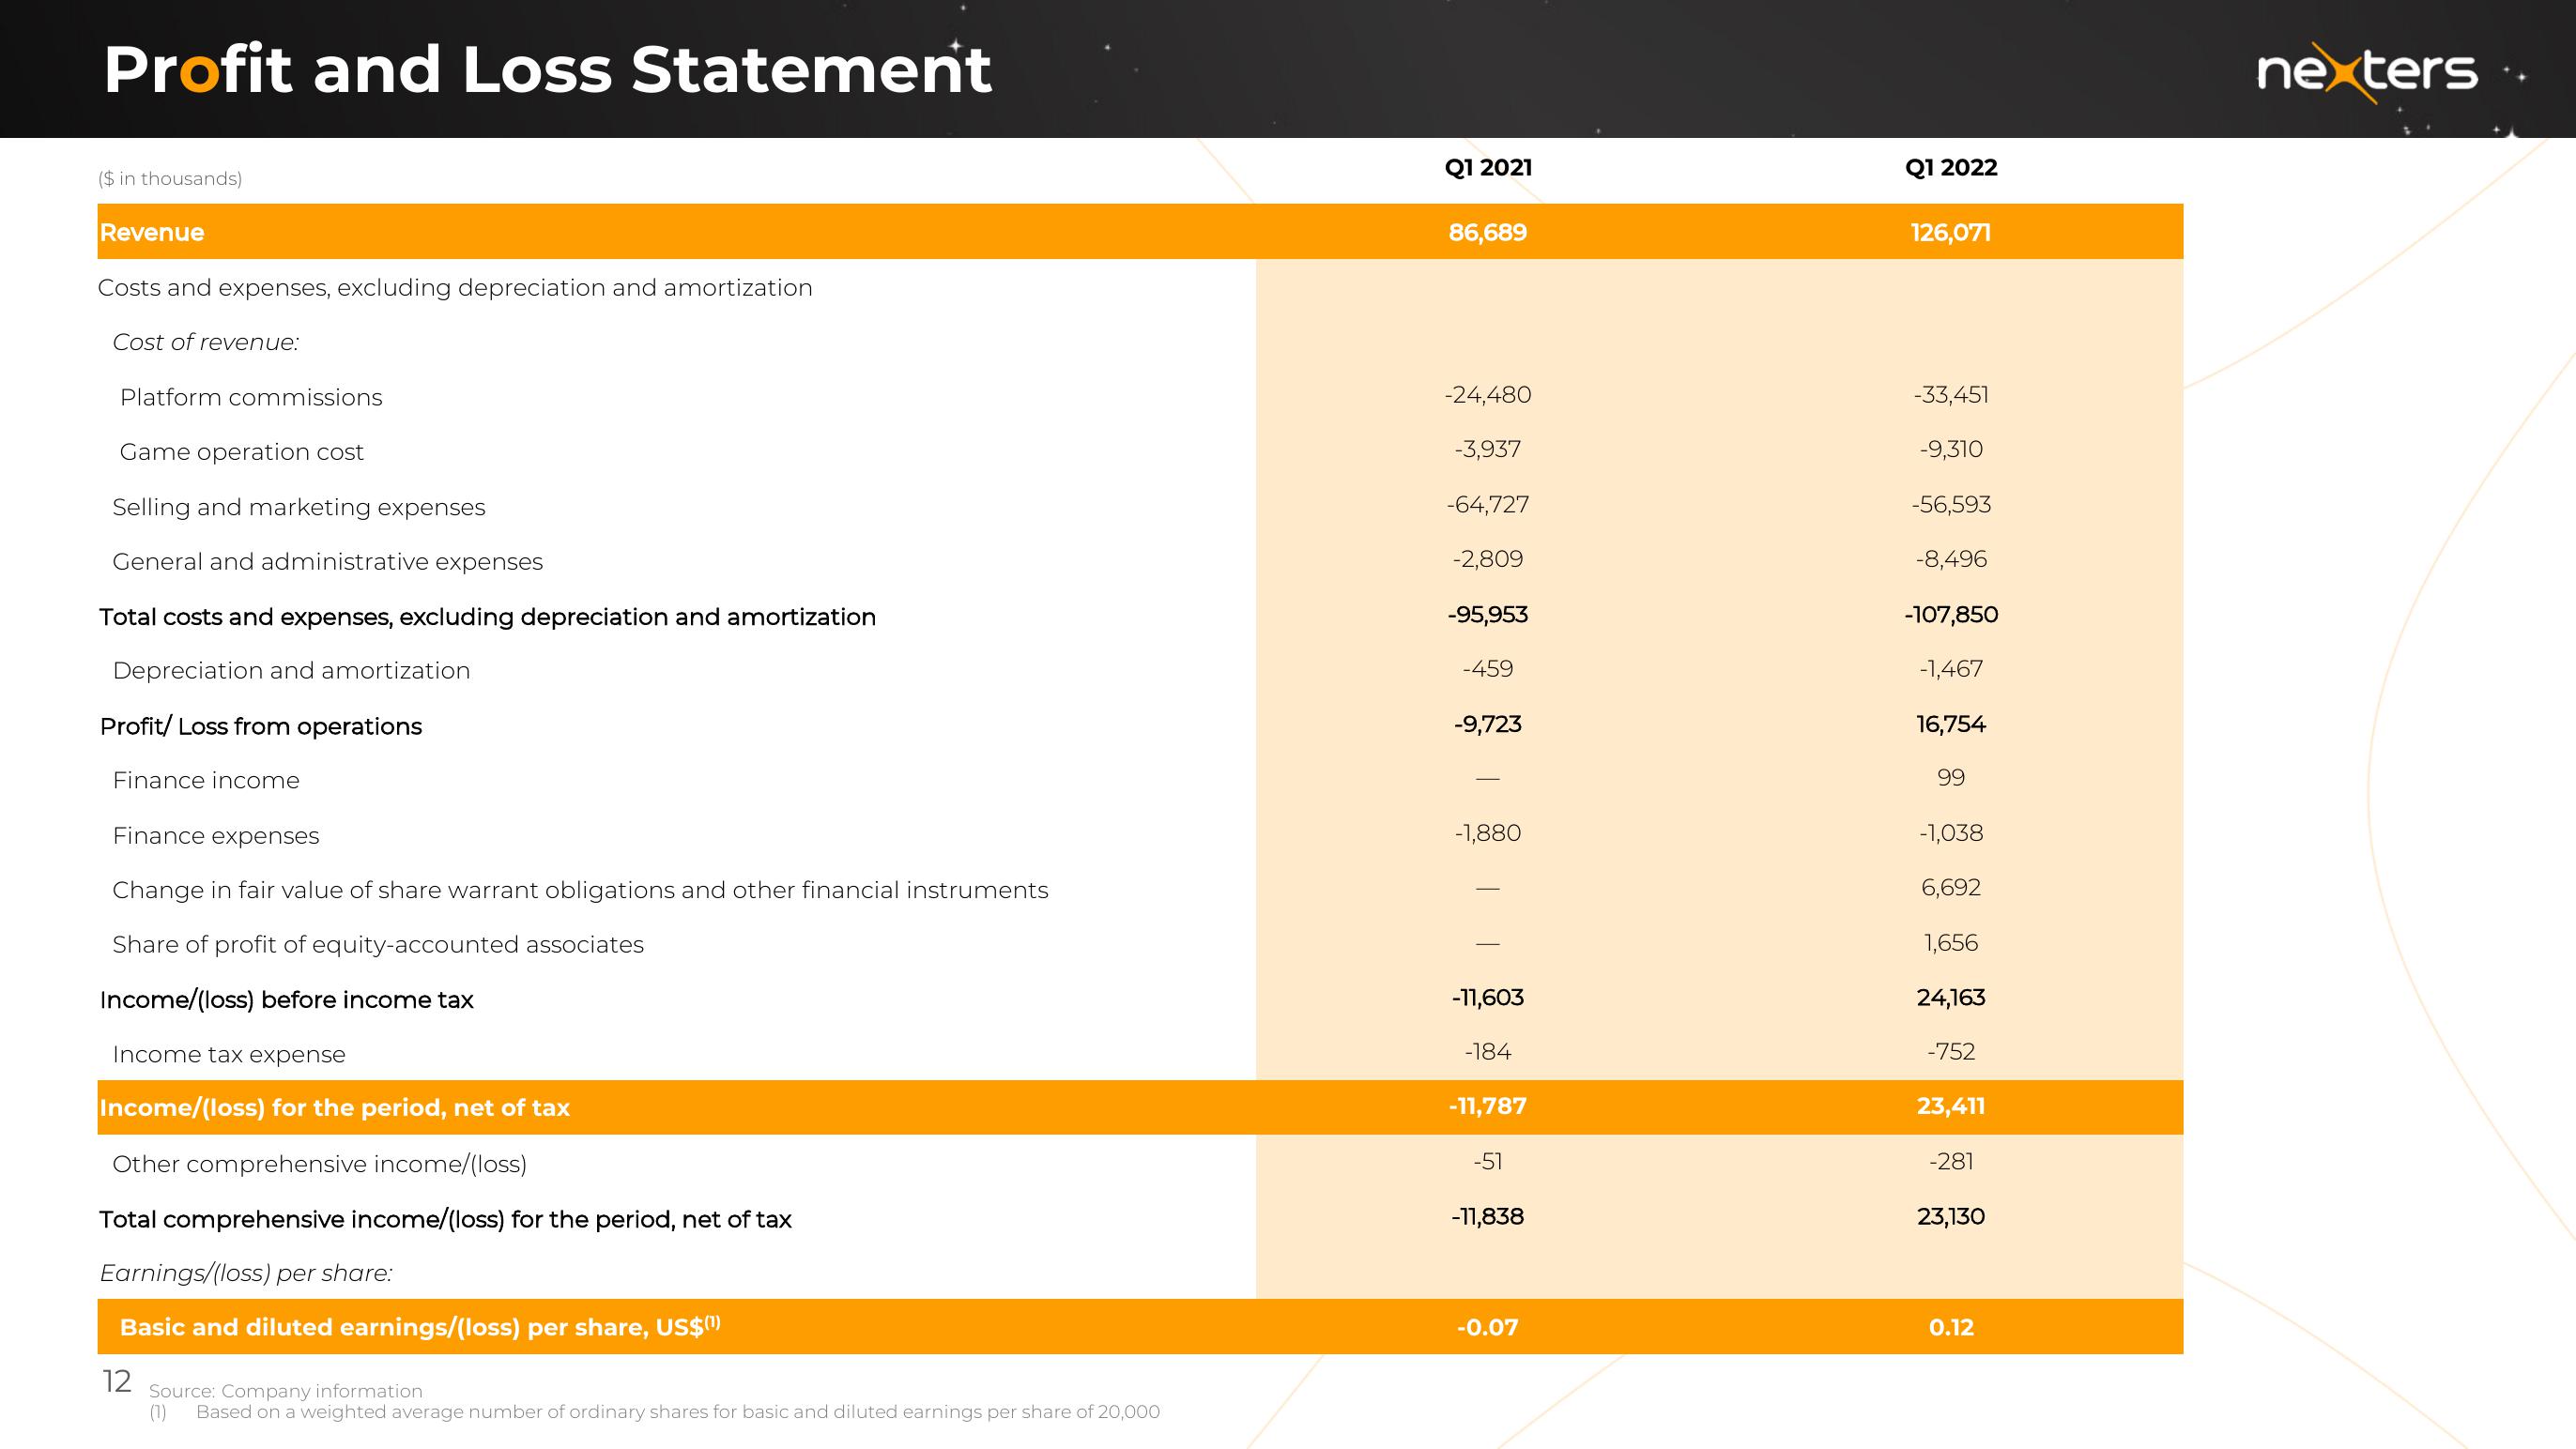This screenshot has height=1449, width=2576.
Task: Click 'Depreciation and amortization' row label
Action: click(291, 671)
